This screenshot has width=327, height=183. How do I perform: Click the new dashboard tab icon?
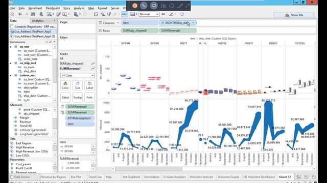click(307, 177)
